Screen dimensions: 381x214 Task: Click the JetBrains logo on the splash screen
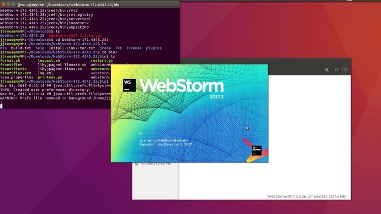tap(257, 150)
